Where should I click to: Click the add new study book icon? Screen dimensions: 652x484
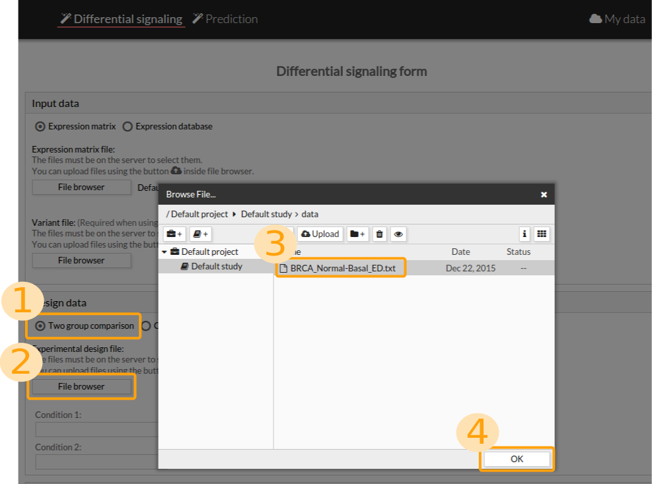tap(200, 234)
